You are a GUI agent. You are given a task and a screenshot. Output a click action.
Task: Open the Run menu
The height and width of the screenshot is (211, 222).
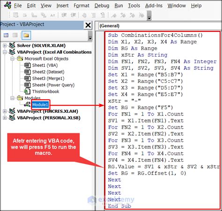click(118, 6)
